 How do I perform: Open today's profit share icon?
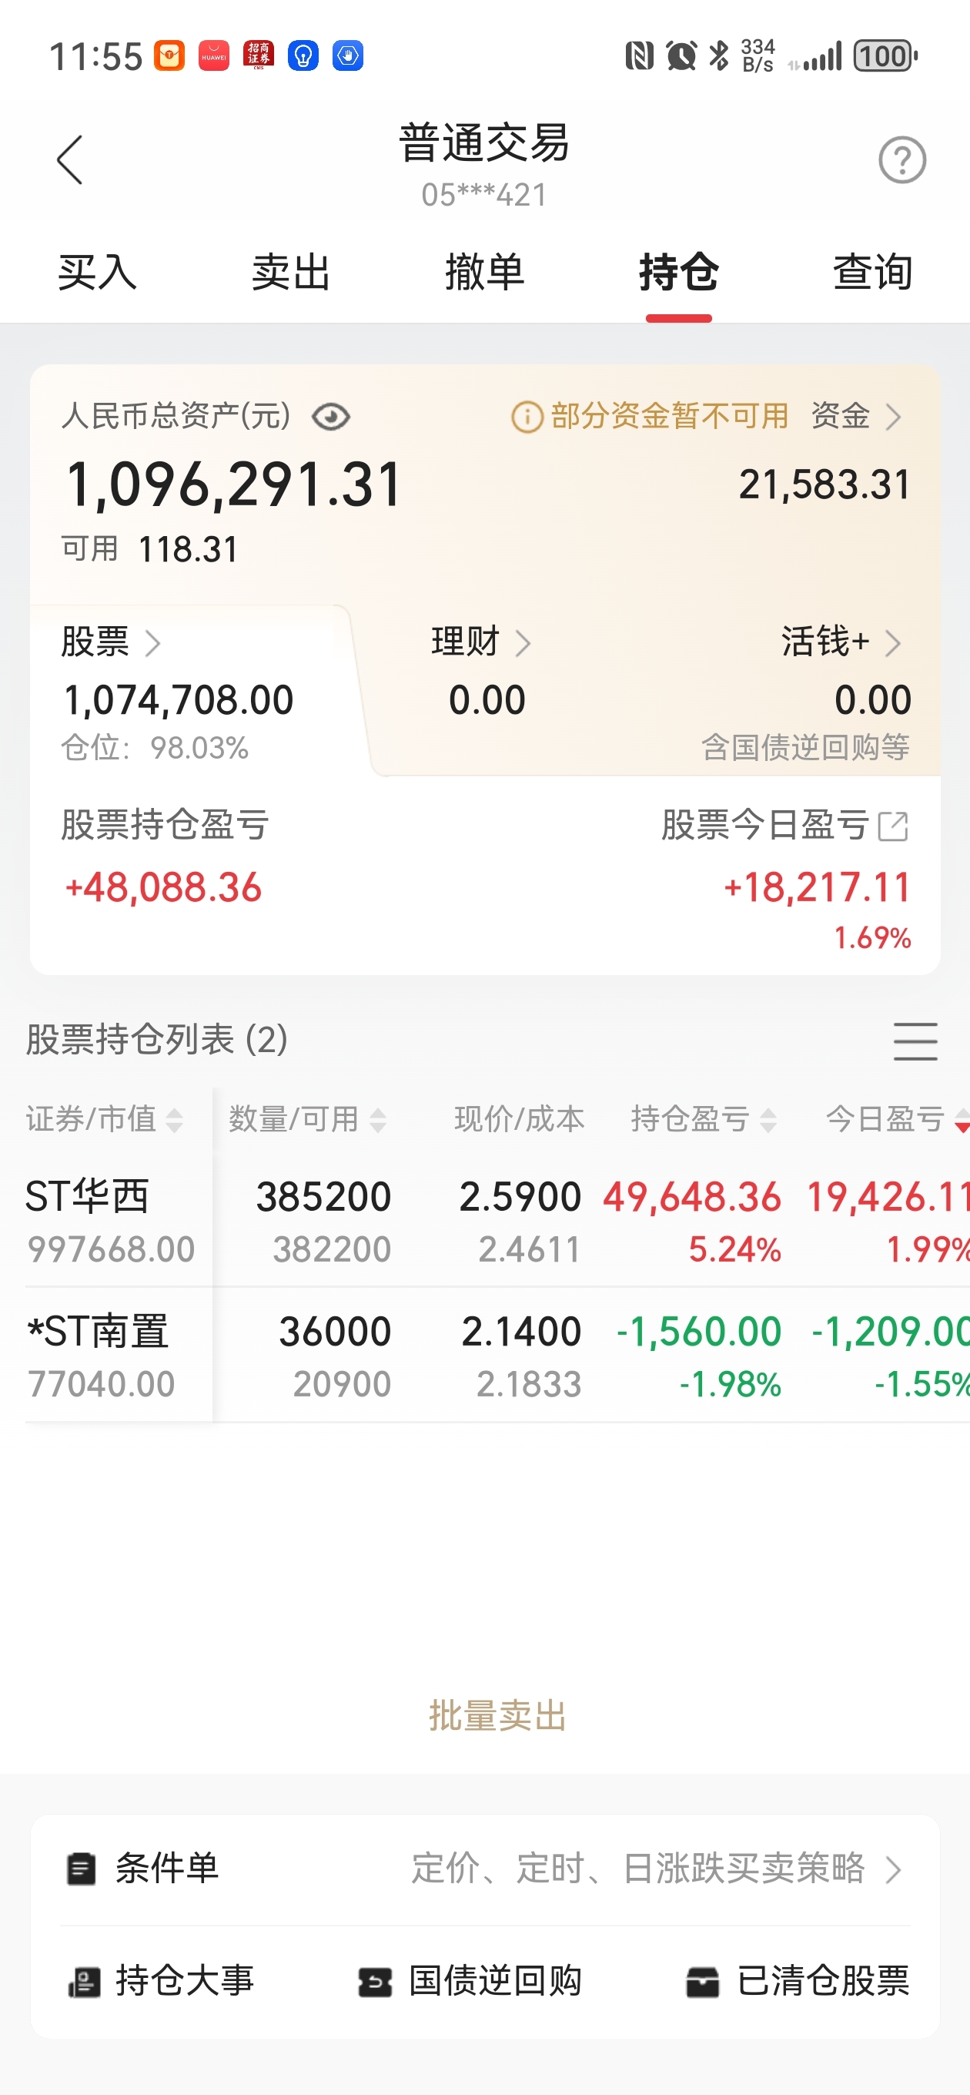pos(894,826)
